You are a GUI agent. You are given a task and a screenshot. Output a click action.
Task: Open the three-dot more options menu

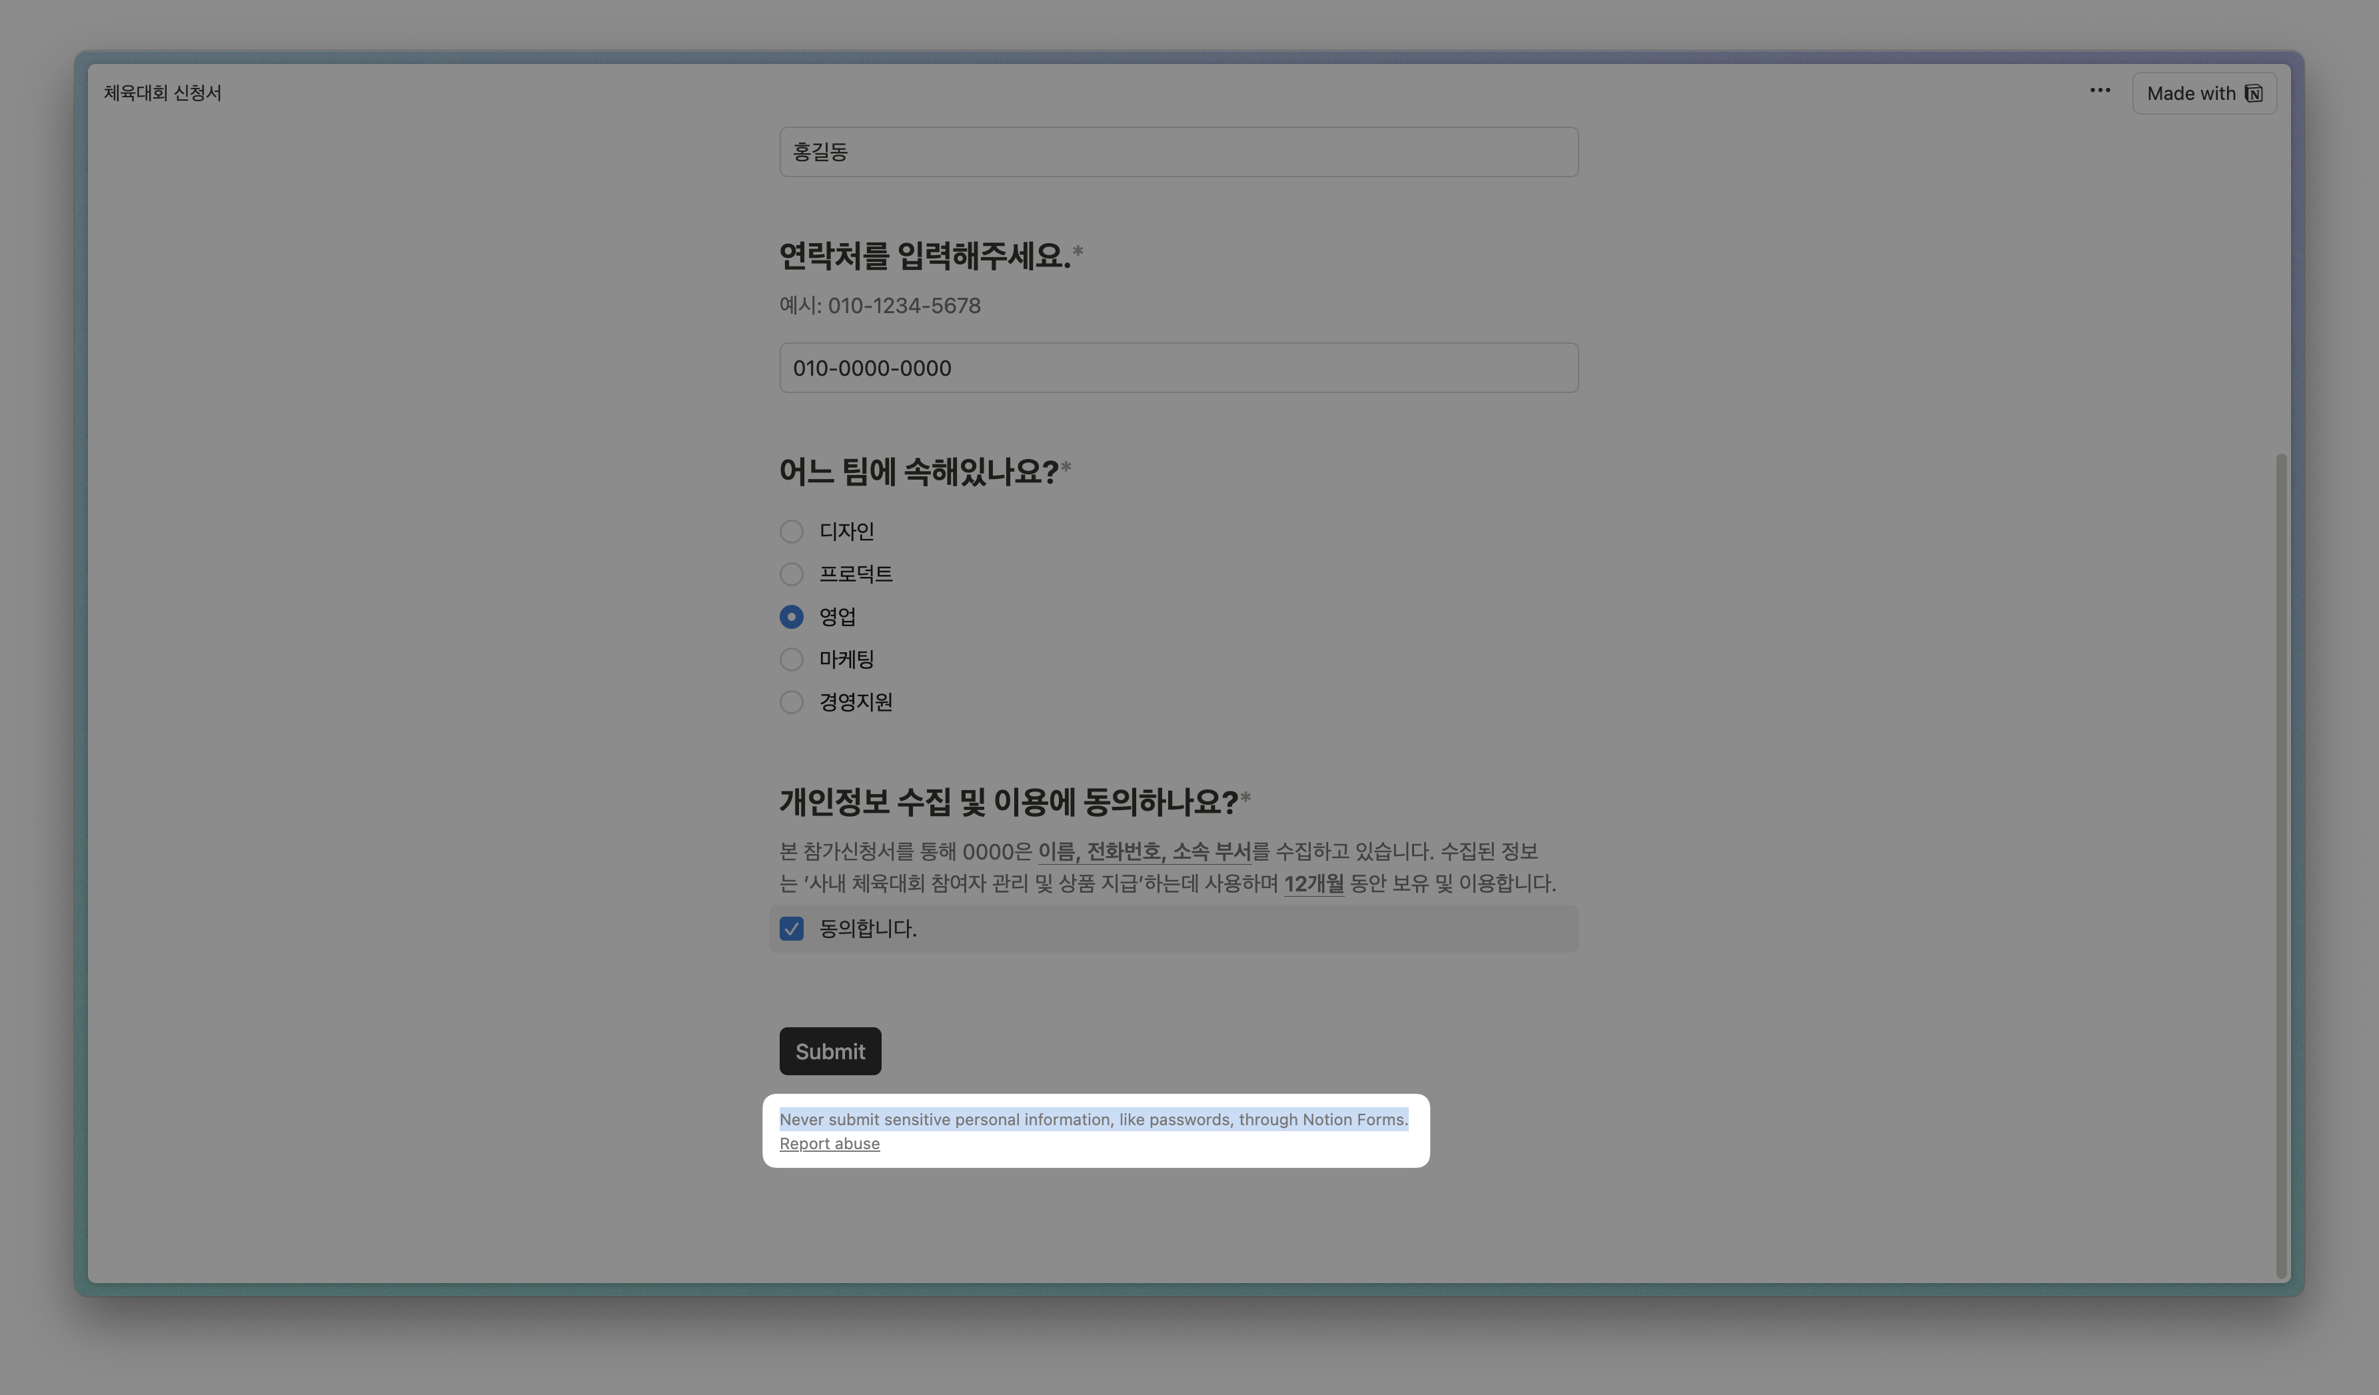pos(2100,91)
